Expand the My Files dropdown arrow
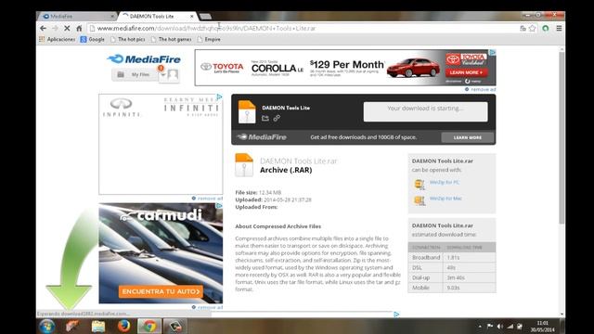The height and width of the screenshot is (334, 594). (x=163, y=74)
